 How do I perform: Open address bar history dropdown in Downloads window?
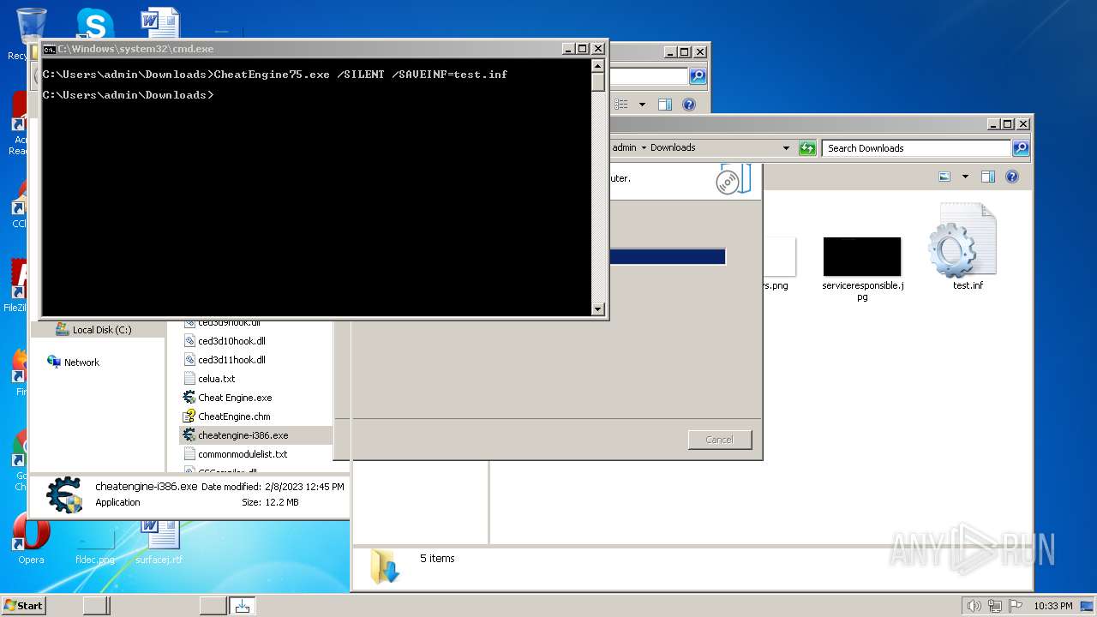(x=786, y=148)
